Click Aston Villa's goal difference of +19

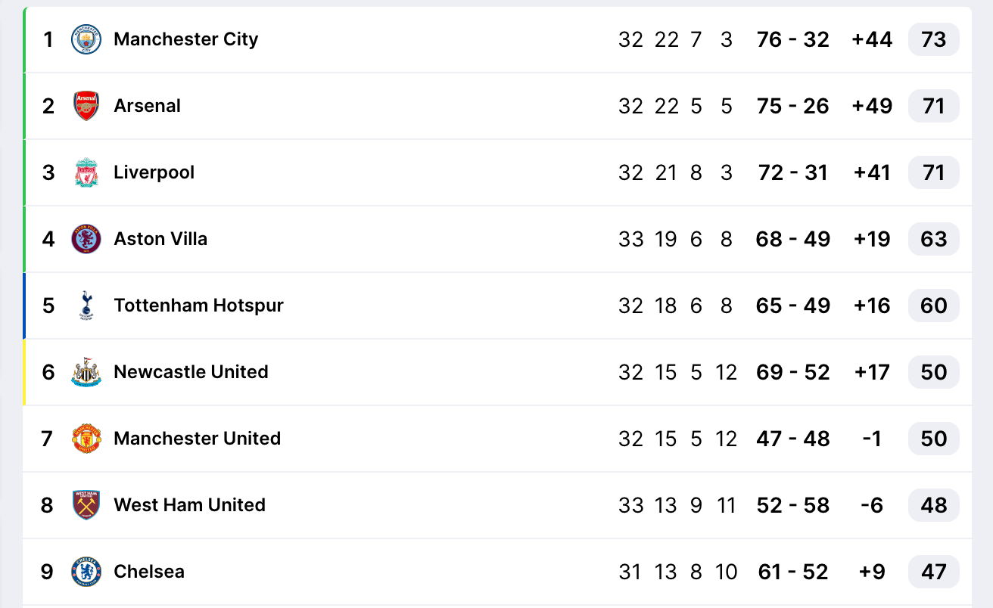871,239
